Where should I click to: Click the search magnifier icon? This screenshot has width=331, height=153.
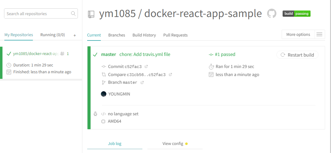pos(73,14)
